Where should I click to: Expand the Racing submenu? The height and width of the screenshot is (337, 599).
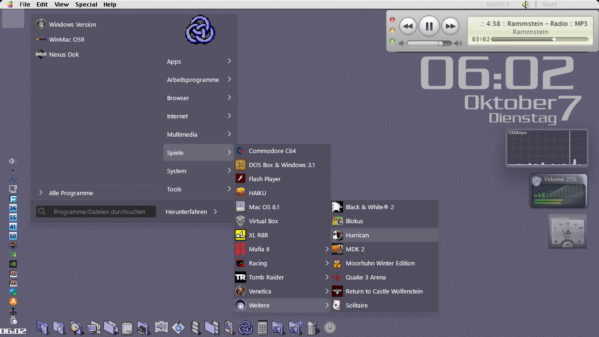click(x=283, y=263)
